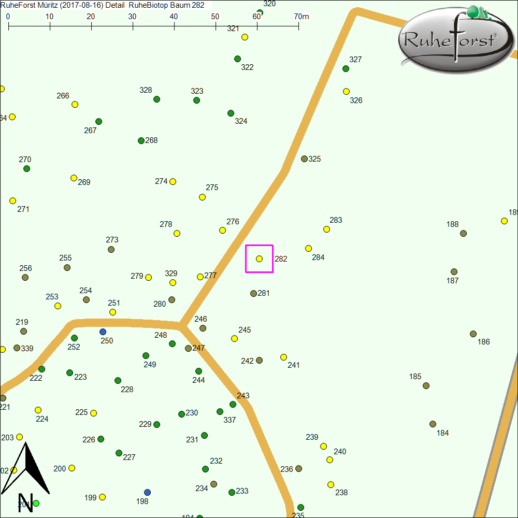Click the olive tree marker 325

click(304, 159)
